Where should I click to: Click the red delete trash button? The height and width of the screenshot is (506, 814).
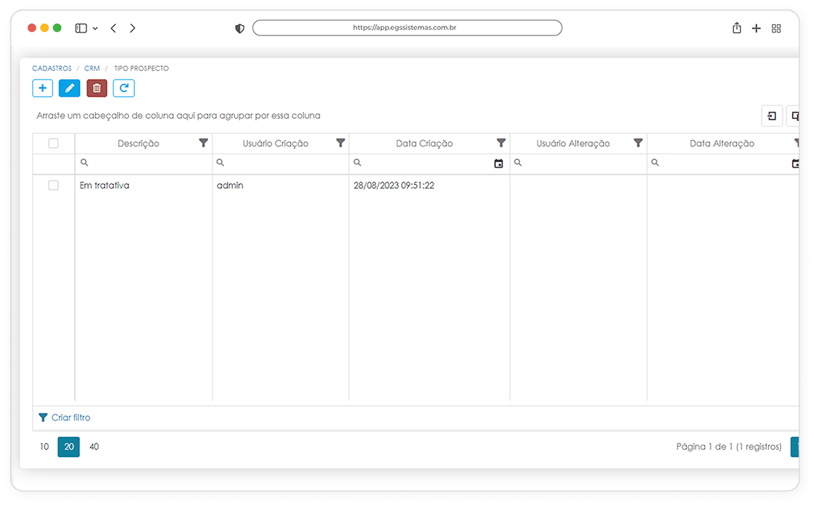pos(97,88)
